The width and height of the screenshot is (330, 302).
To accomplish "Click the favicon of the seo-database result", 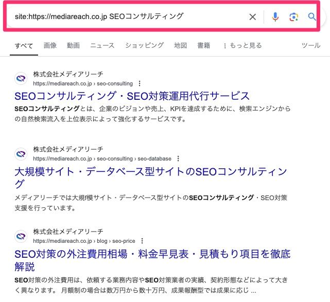I will point(21,154).
